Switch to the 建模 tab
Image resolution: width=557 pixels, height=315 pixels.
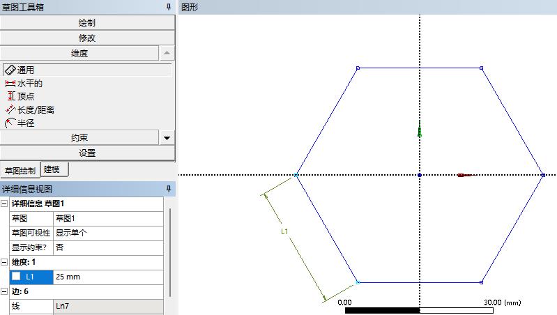tap(54, 169)
